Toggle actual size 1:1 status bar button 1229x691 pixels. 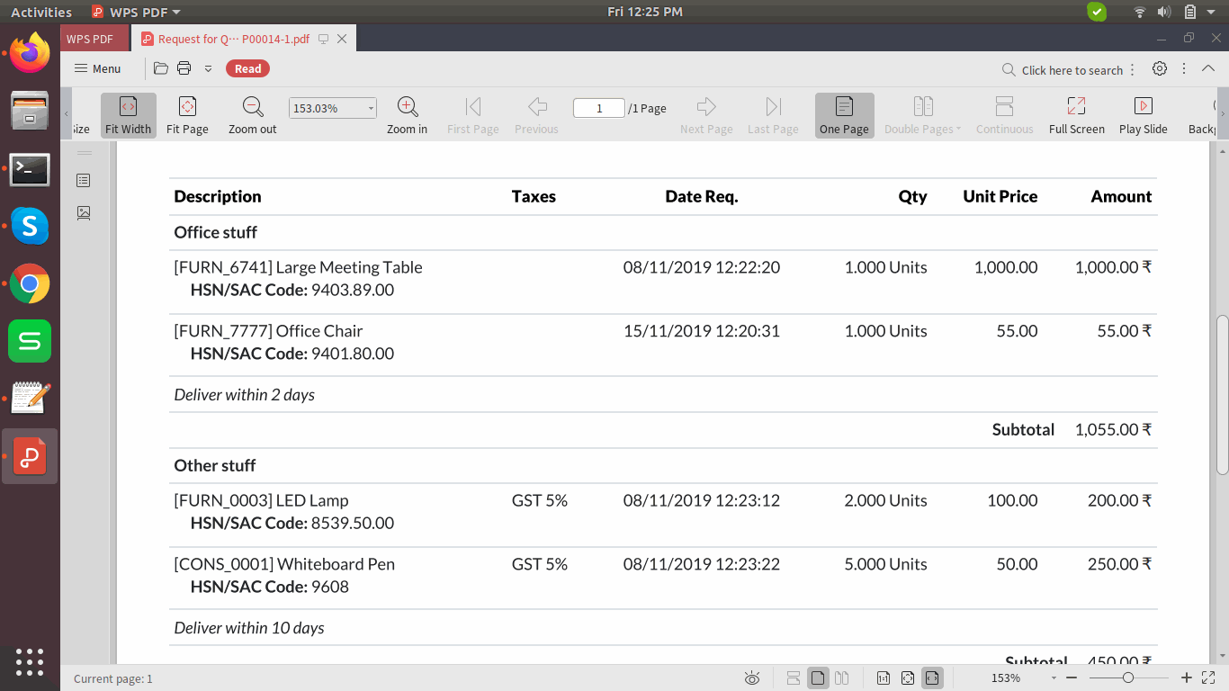click(x=884, y=678)
